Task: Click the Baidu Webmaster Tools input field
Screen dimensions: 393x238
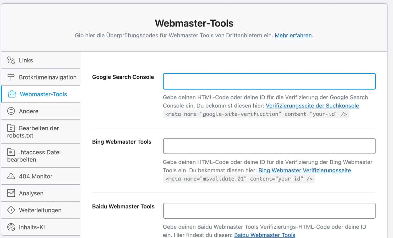Action: point(269,211)
